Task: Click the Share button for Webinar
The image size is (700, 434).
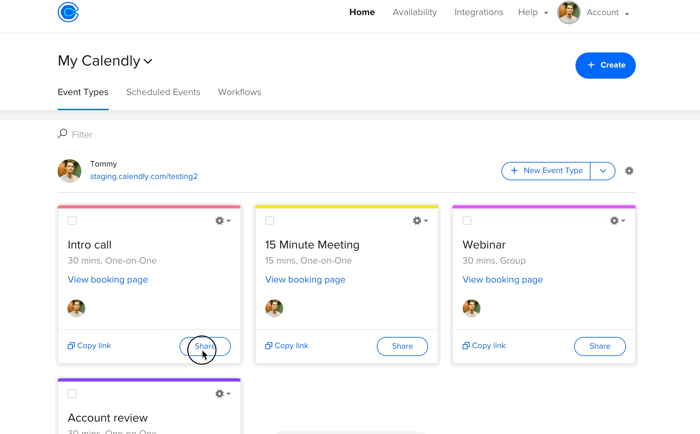Action: (600, 346)
